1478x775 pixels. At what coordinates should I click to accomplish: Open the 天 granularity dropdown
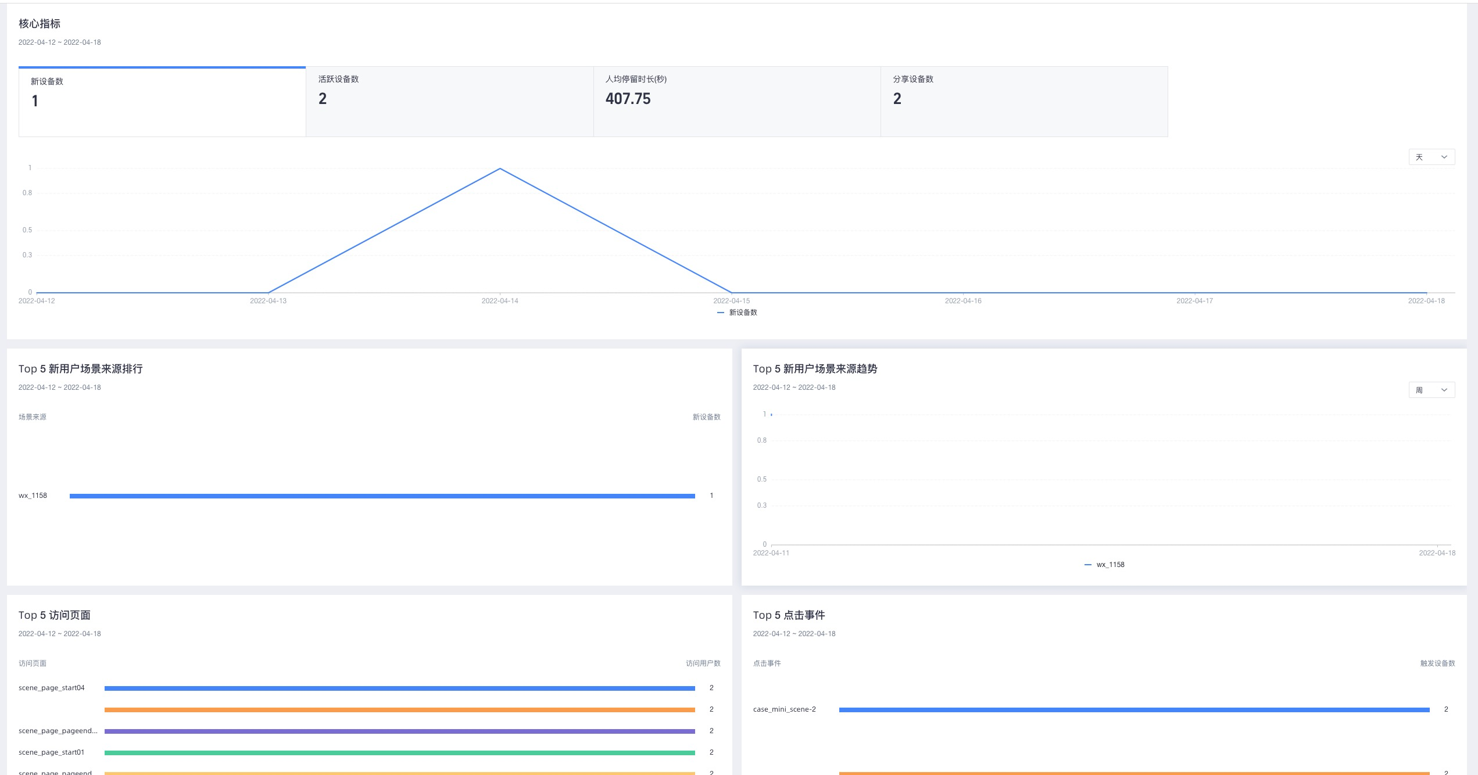coord(1432,157)
